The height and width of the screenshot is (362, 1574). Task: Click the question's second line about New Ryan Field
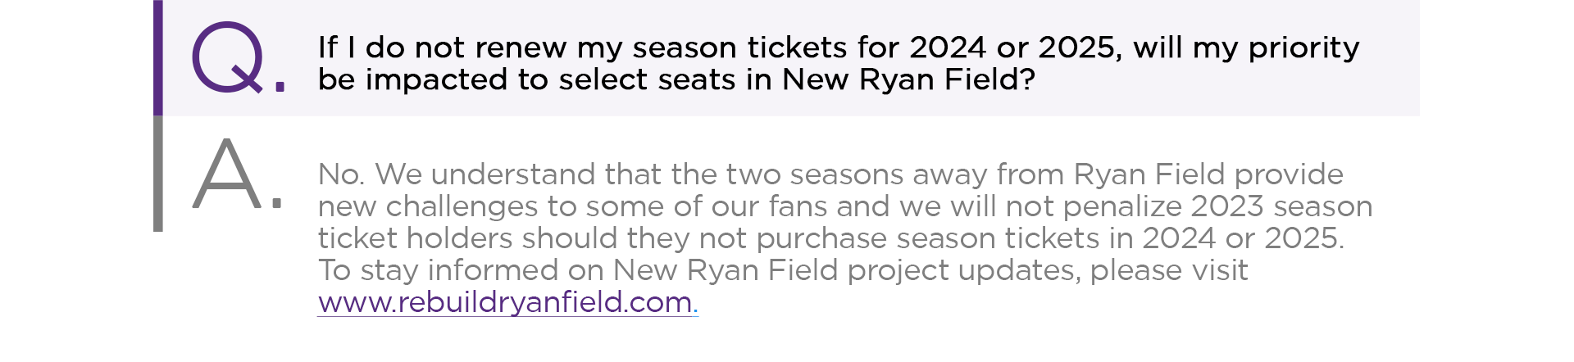[x=676, y=79]
